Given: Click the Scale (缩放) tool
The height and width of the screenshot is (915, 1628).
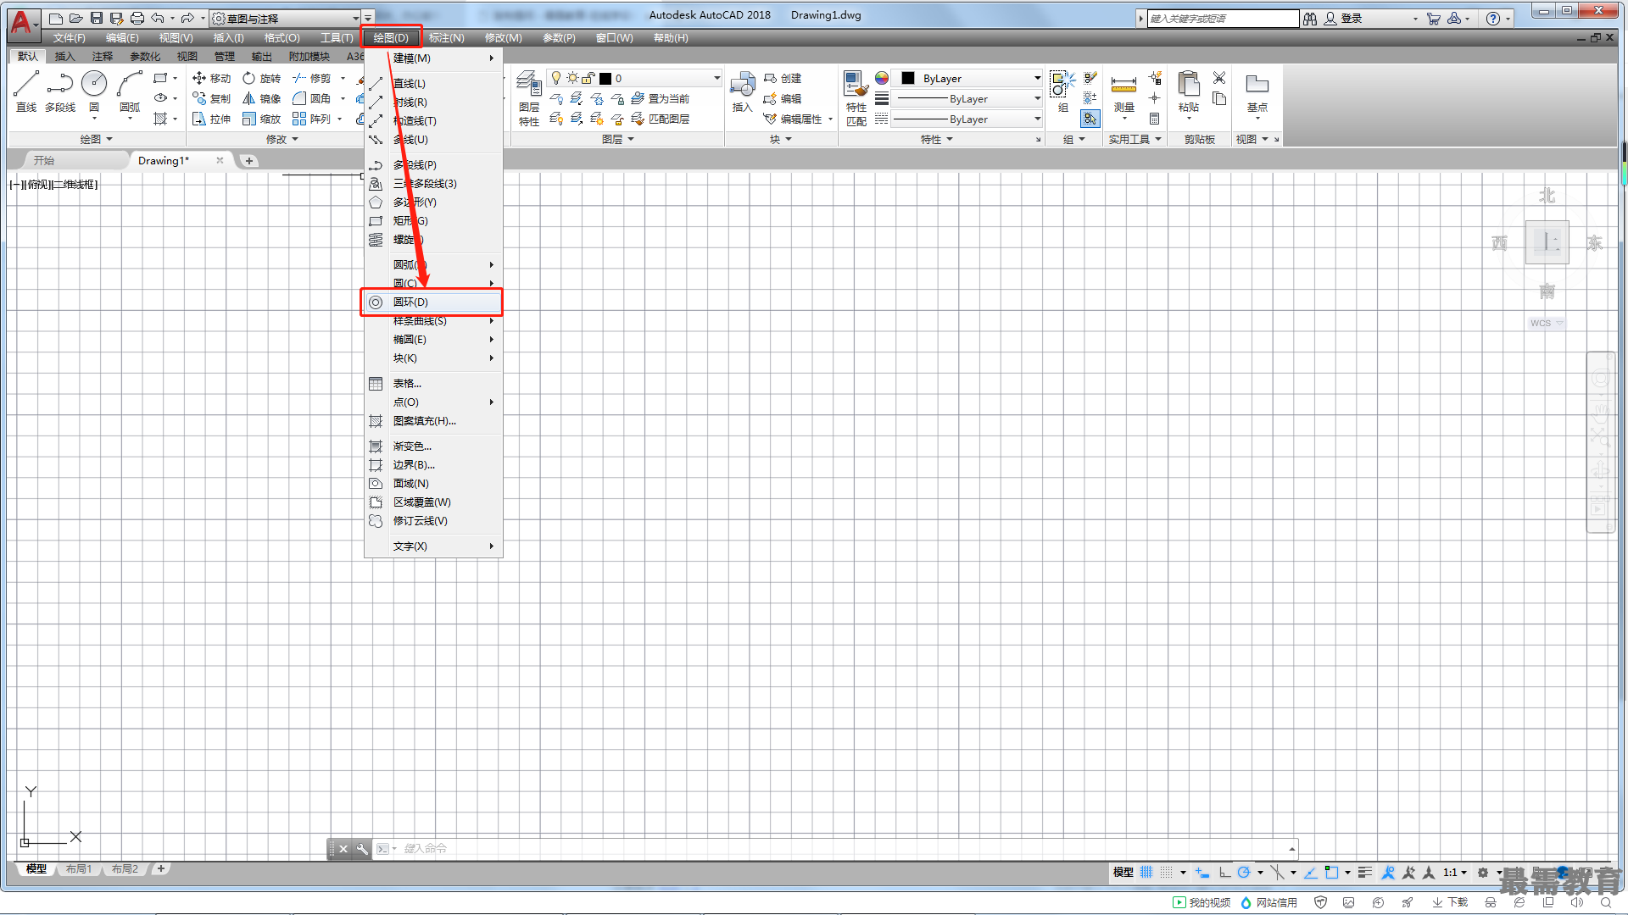Looking at the screenshot, I should pos(261,119).
